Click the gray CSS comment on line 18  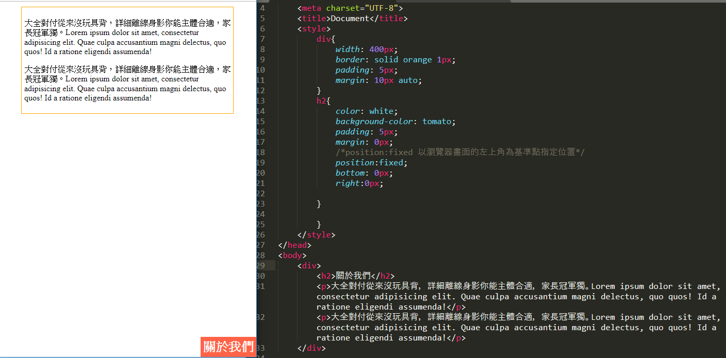(460, 152)
